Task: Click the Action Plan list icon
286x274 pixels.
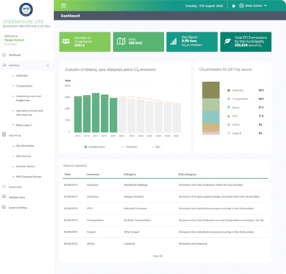Action: tap(4, 187)
